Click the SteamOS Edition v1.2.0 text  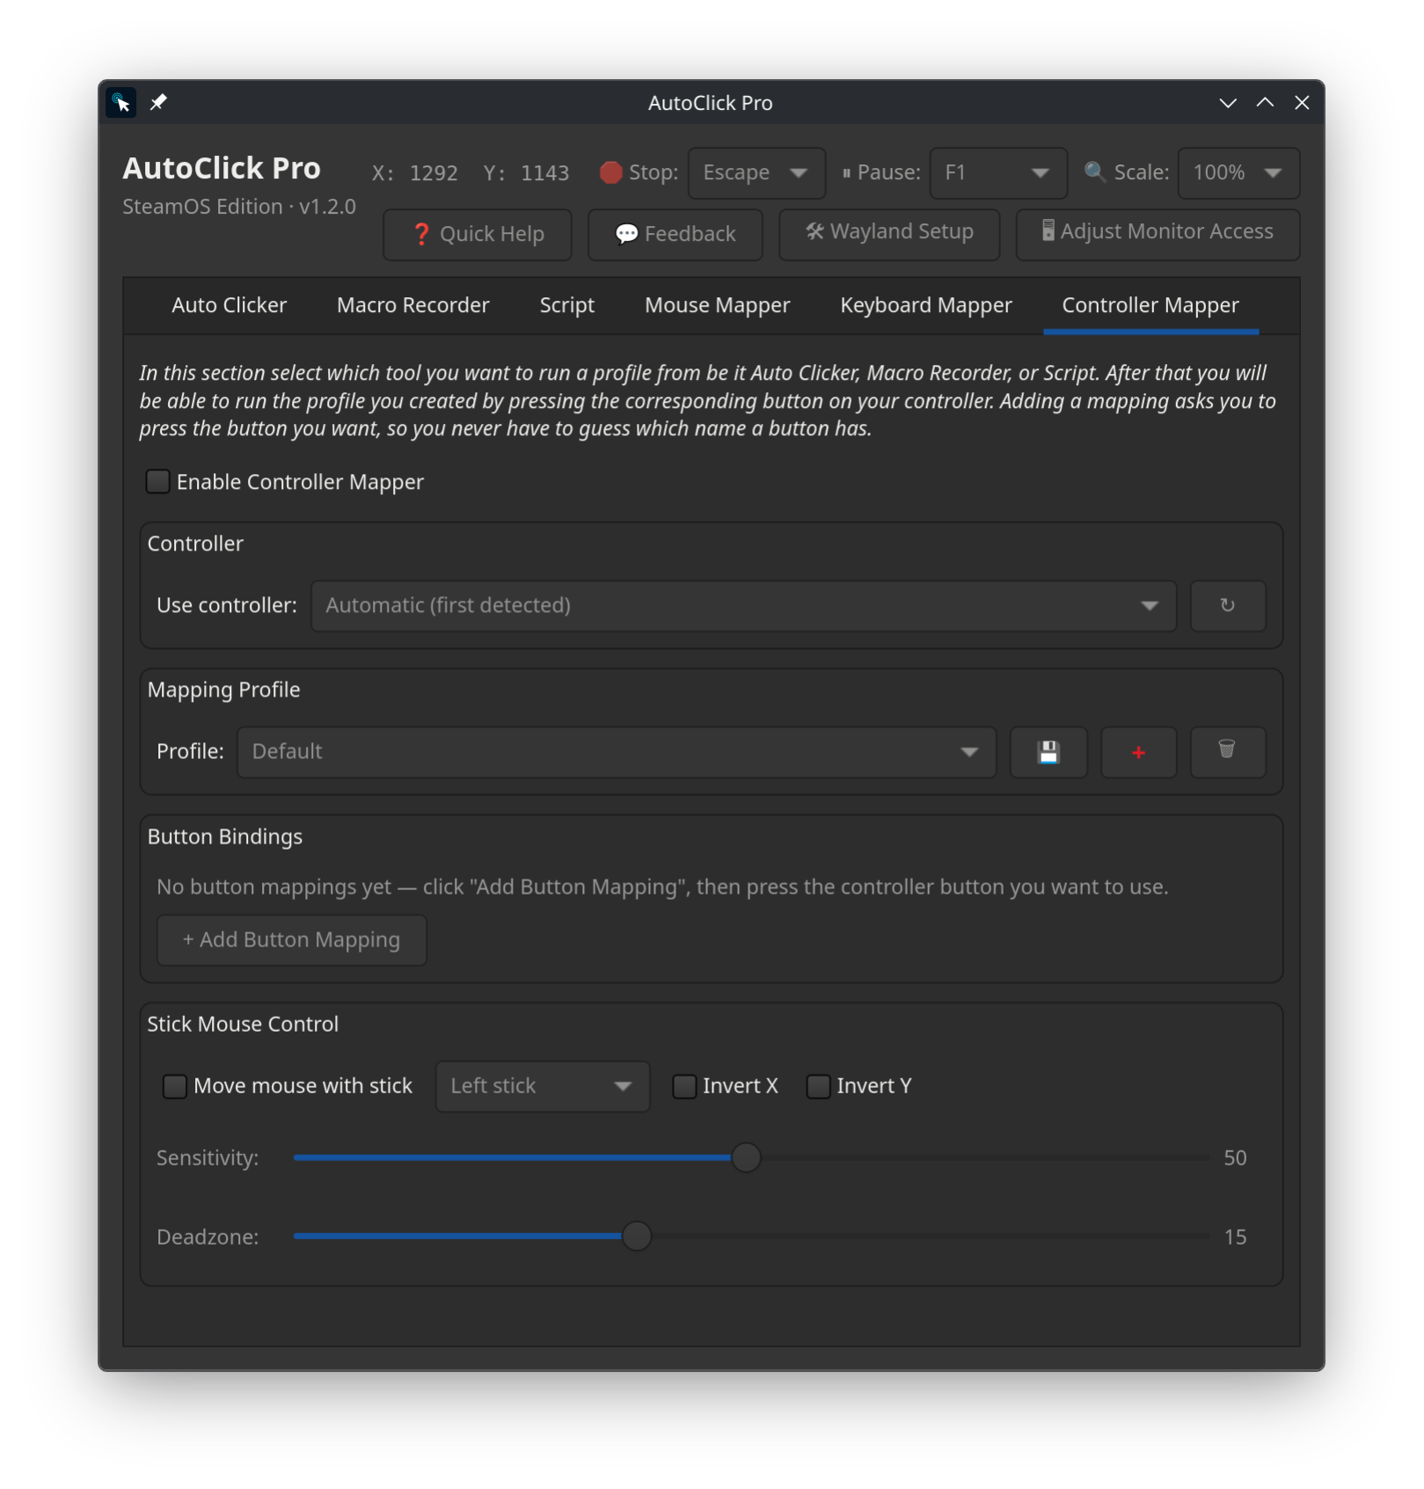point(239,207)
